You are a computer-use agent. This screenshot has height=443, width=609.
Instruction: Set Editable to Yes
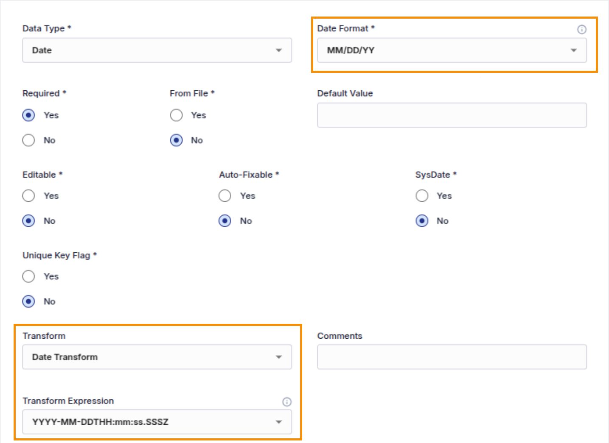(x=28, y=196)
